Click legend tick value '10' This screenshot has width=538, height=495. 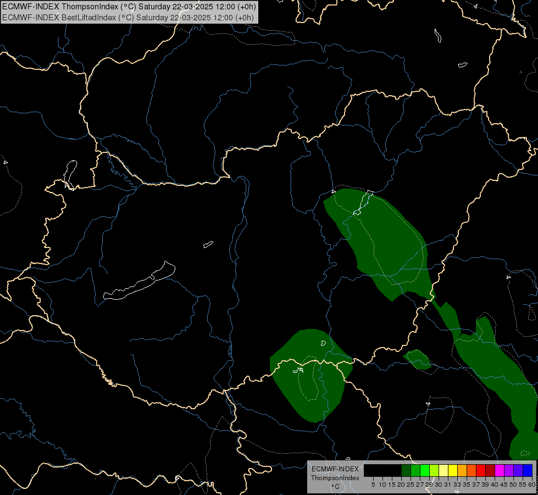382,485
